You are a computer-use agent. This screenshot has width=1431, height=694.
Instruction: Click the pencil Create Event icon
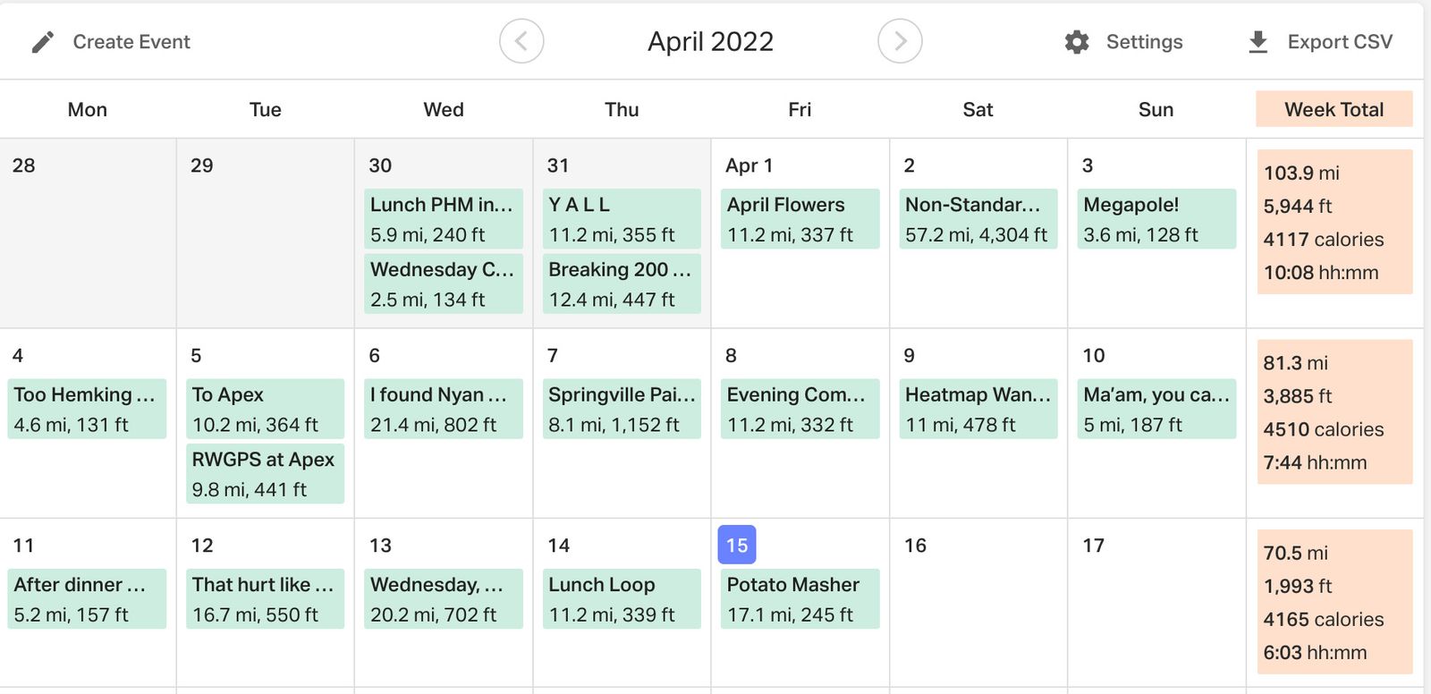42,42
